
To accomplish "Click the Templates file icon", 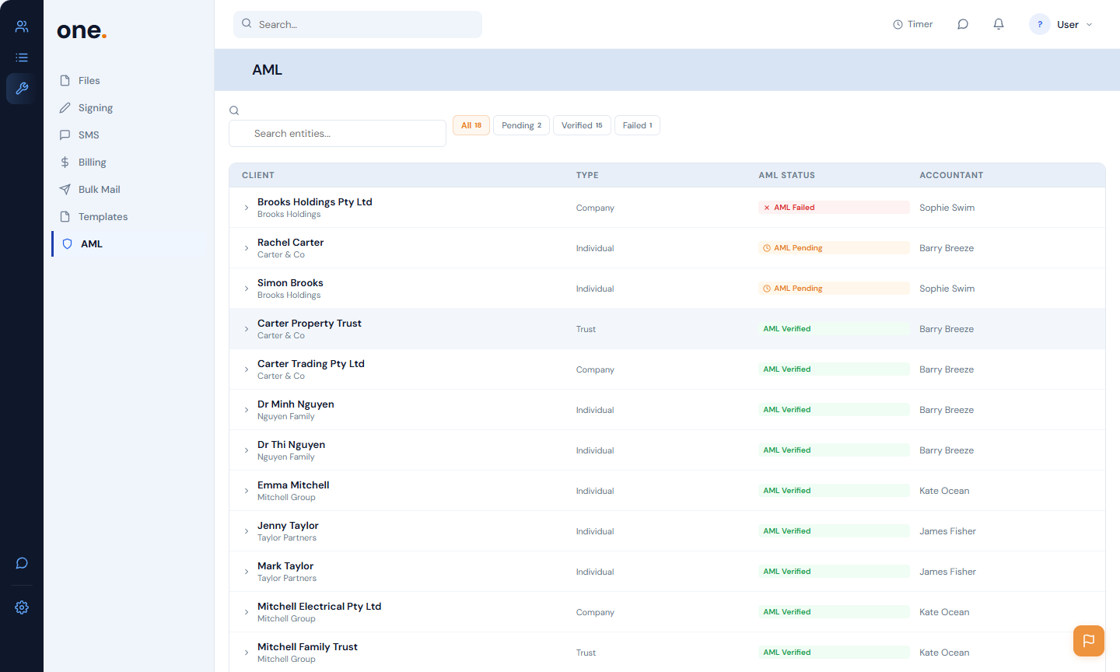I will [x=65, y=216].
